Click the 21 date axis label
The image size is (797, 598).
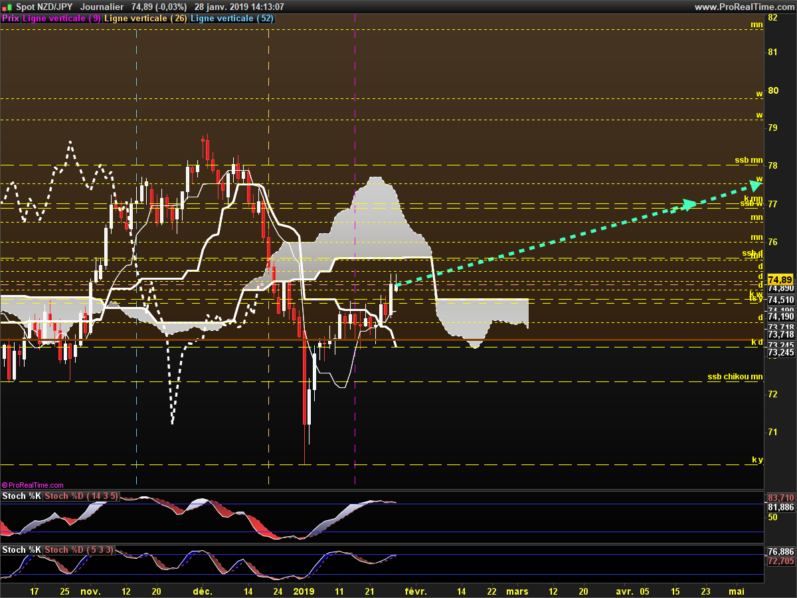[371, 591]
